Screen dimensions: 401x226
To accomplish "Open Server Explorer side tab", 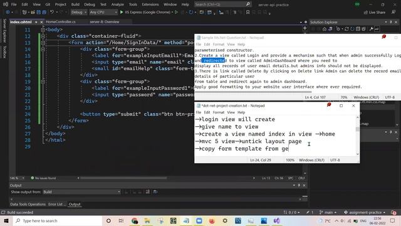I will point(4,31).
